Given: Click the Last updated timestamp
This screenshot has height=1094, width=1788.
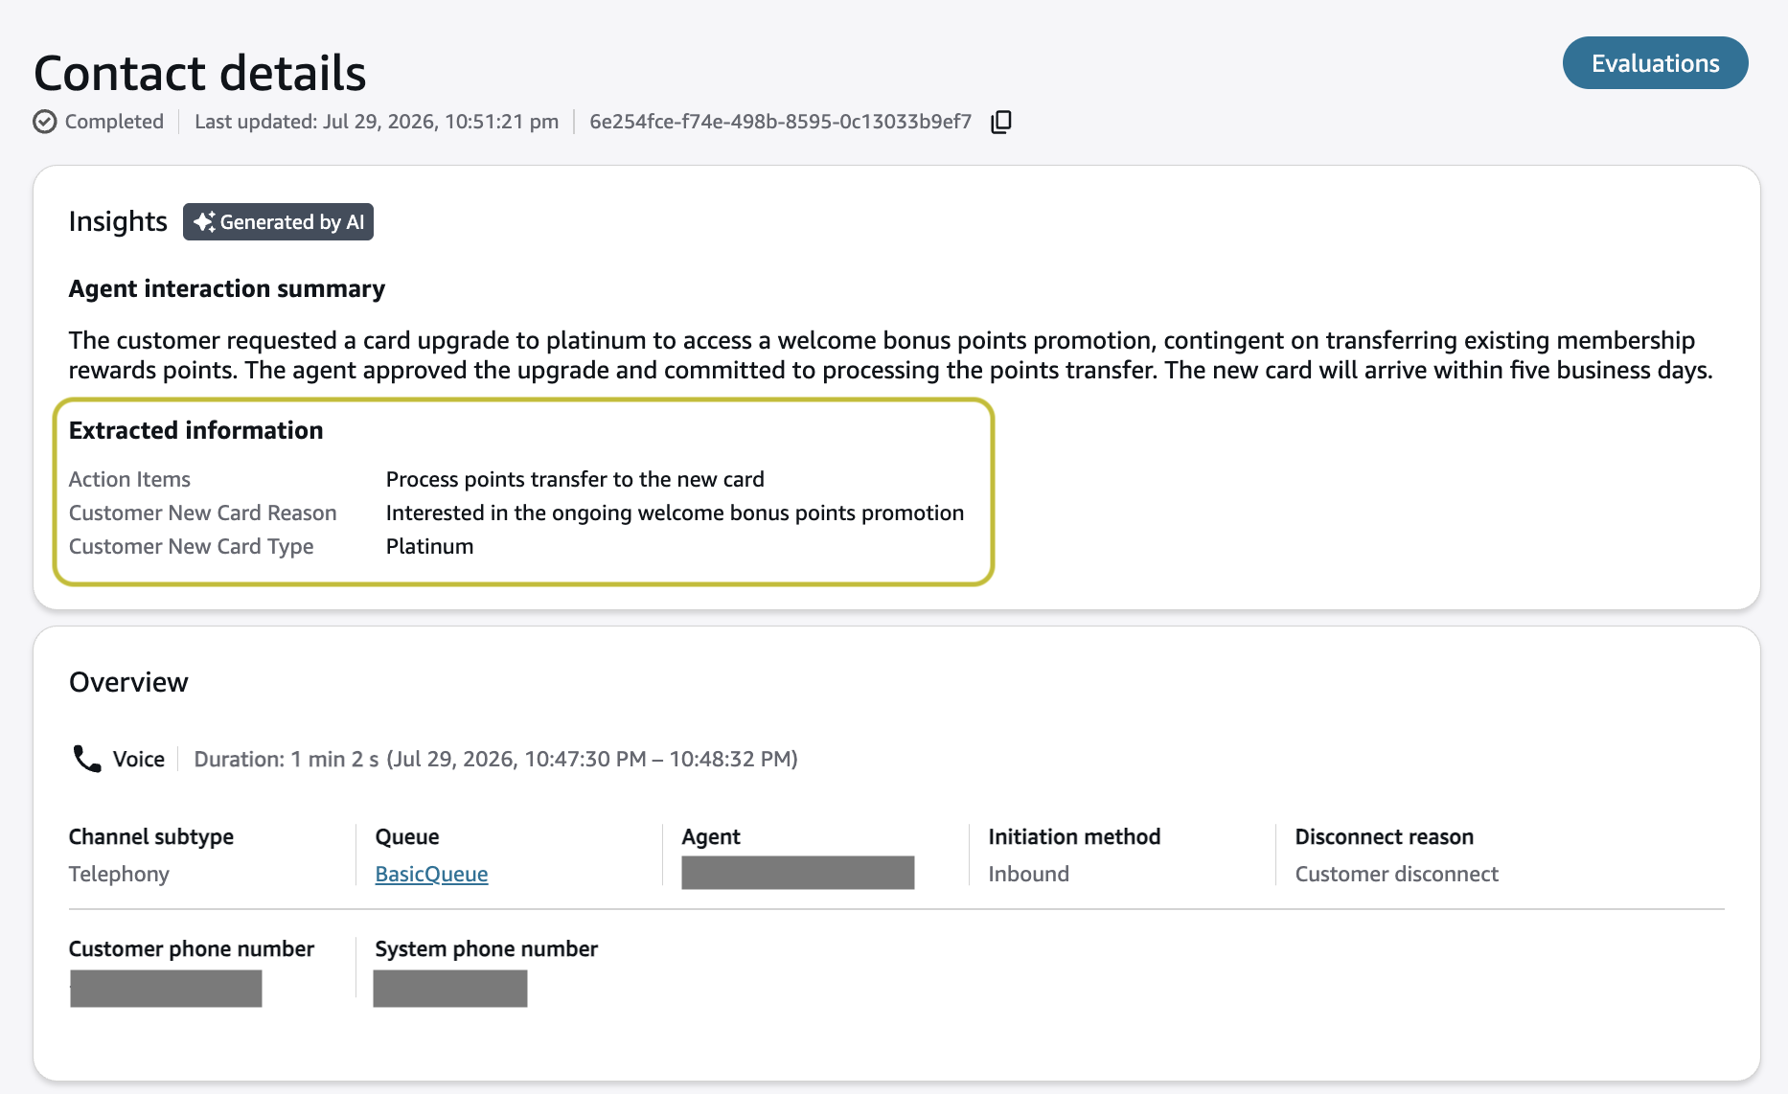Looking at the screenshot, I should 377,122.
